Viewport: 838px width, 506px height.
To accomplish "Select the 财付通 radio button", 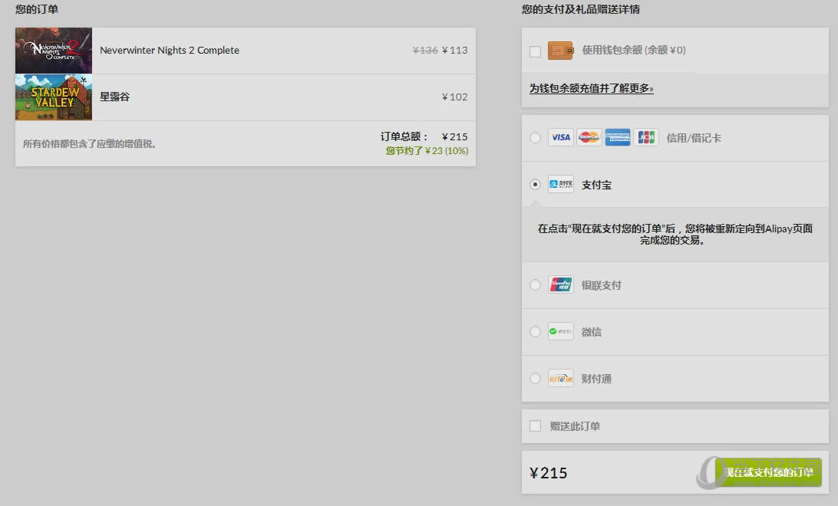I will (535, 378).
